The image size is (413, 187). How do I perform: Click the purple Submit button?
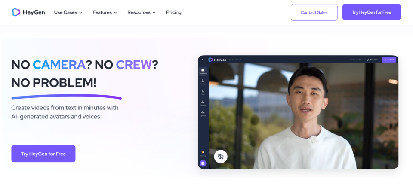click(x=389, y=60)
